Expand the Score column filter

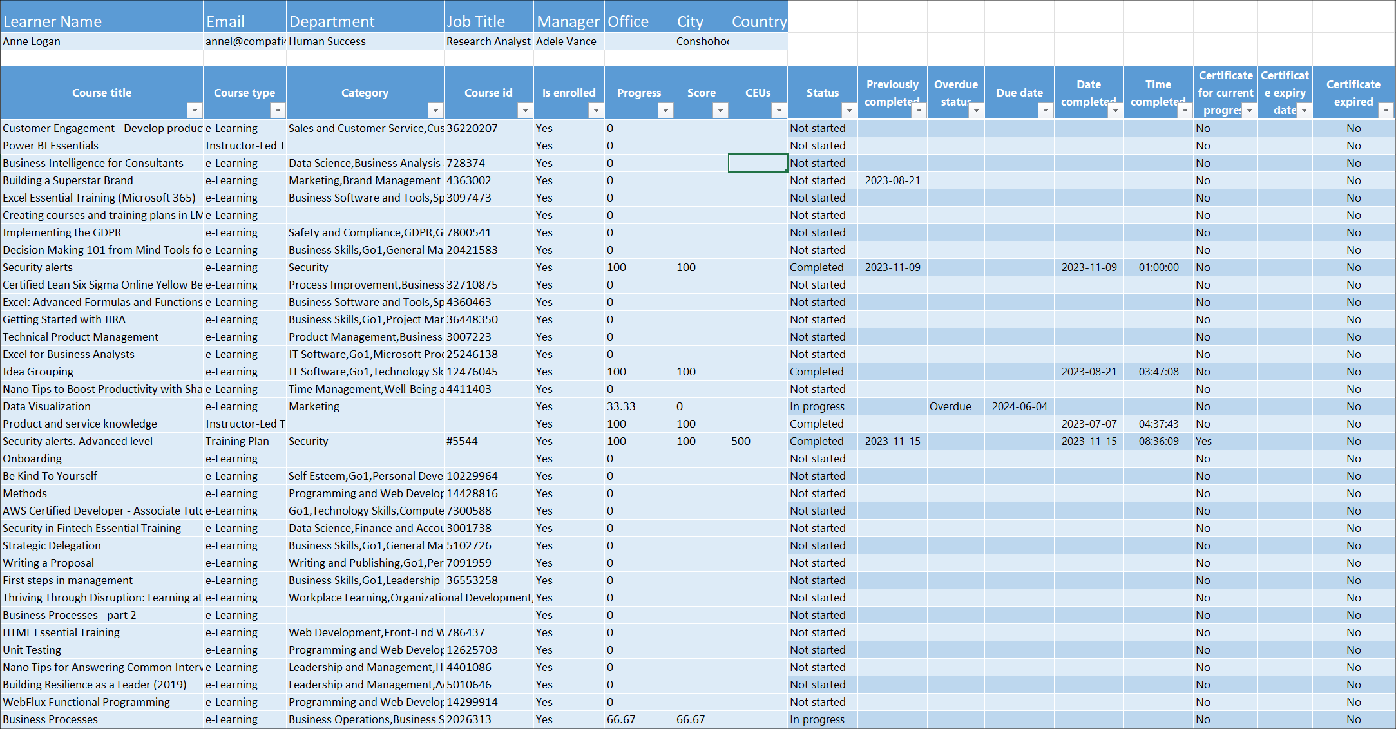point(720,110)
